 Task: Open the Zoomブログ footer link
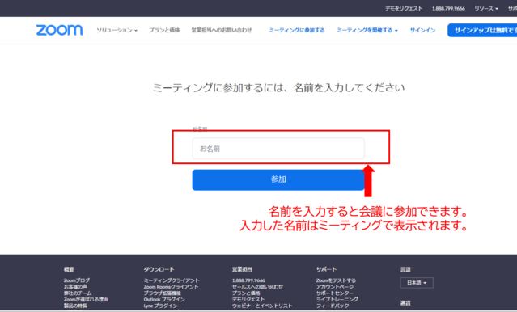tap(77, 280)
